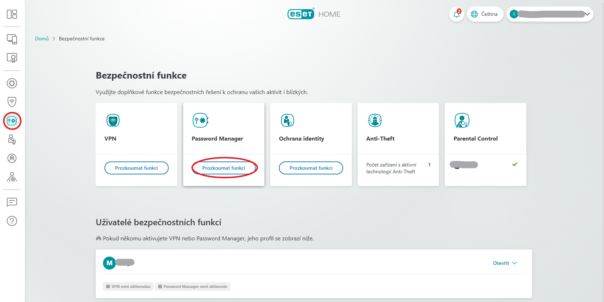The width and height of the screenshot is (604, 302).
Task: Select the Parental Control card title
Action: tap(476, 138)
